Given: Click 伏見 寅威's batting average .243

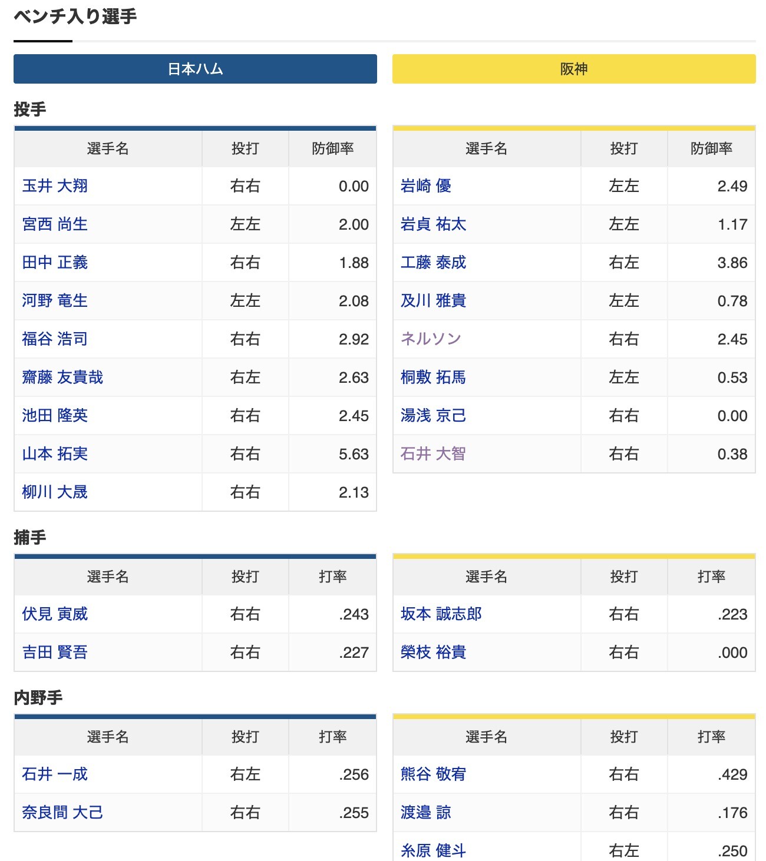Looking at the screenshot, I should click(354, 615).
